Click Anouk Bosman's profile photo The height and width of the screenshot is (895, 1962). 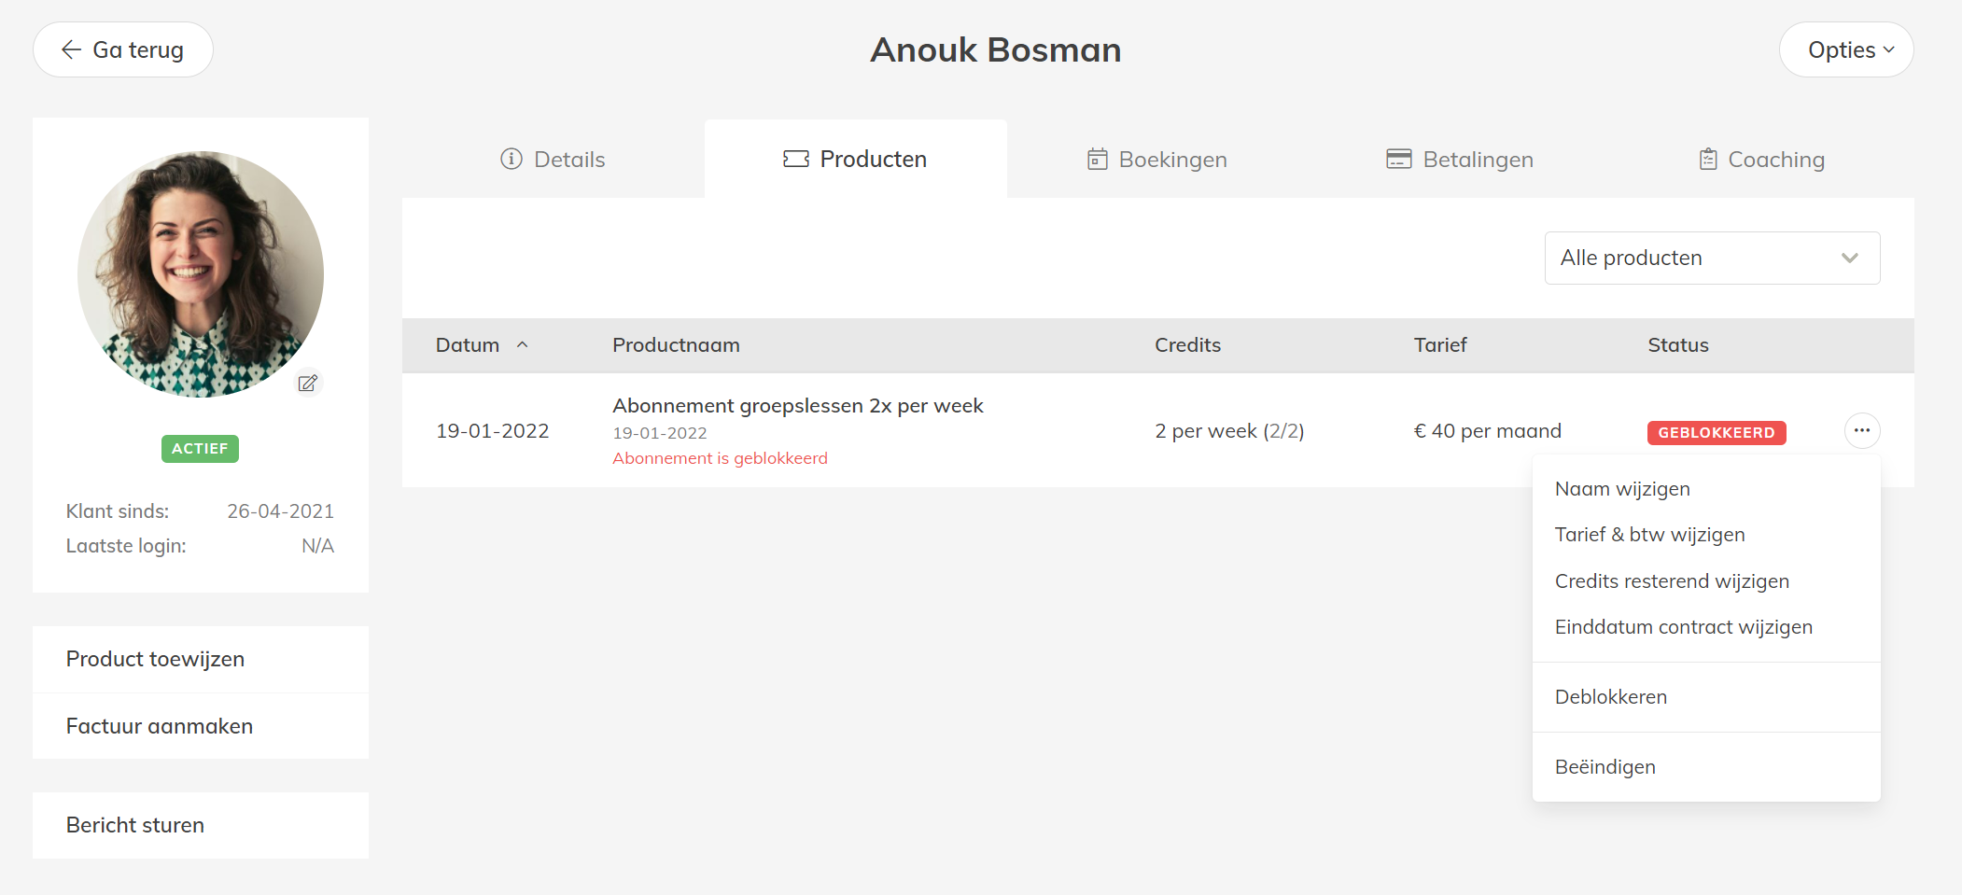click(200, 273)
